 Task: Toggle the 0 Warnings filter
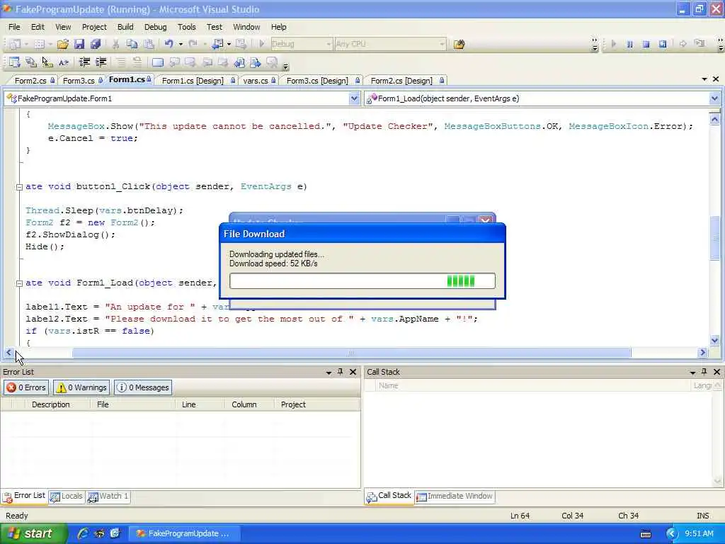click(x=81, y=387)
